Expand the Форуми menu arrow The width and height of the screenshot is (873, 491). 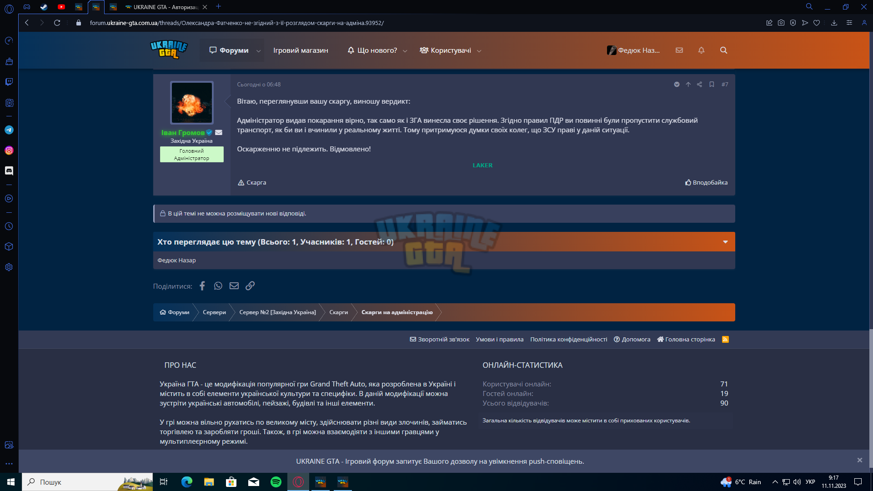coord(259,51)
